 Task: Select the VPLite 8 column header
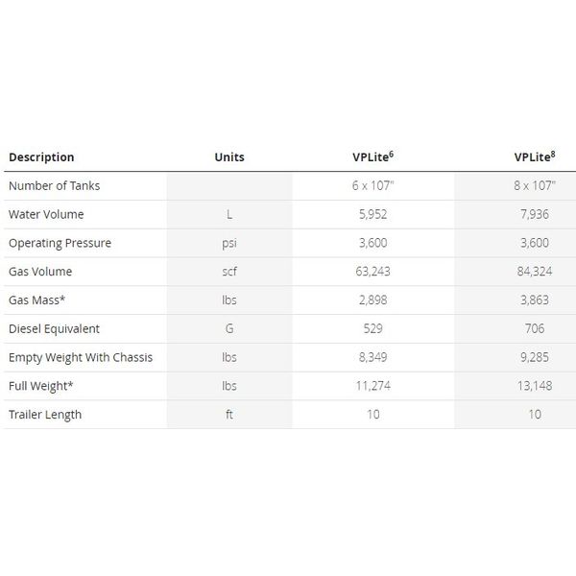tap(536, 156)
